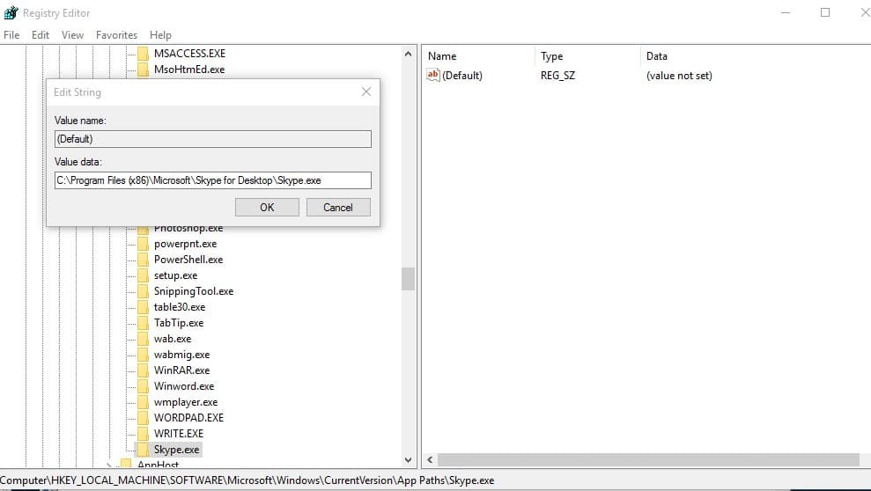Select Winword.exe key label
This screenshot has height=491, width=871.
pyautogui.click(x=184, y=386)
